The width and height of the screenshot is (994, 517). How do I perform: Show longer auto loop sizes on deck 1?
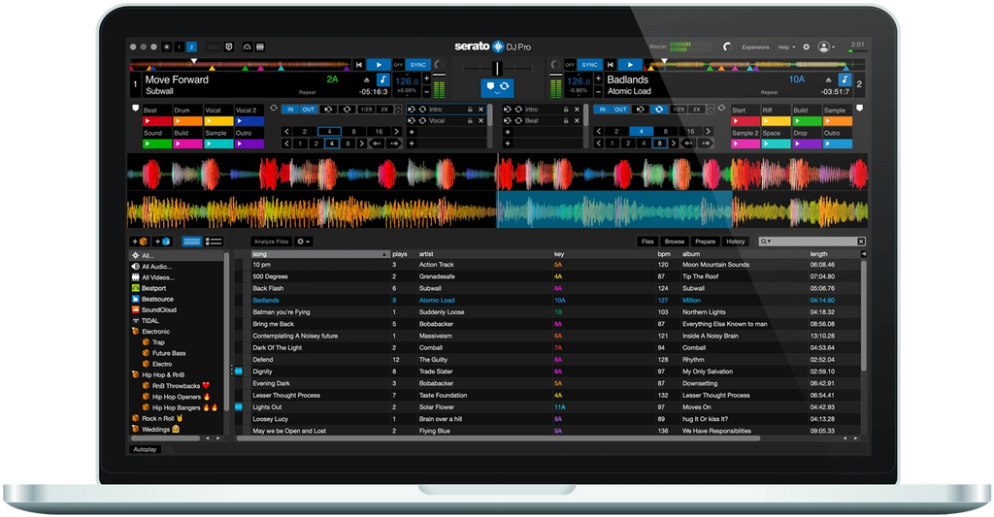coord(397,132)
